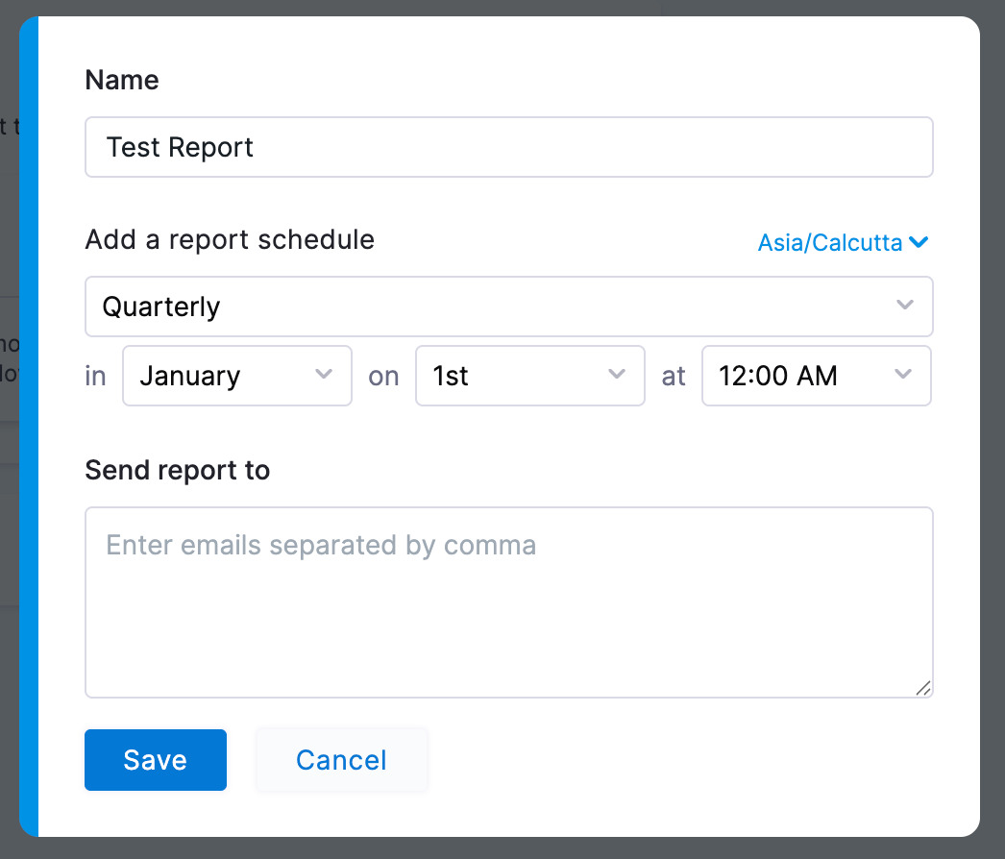Click the resize handle of the emails textarea

(923, 688)
